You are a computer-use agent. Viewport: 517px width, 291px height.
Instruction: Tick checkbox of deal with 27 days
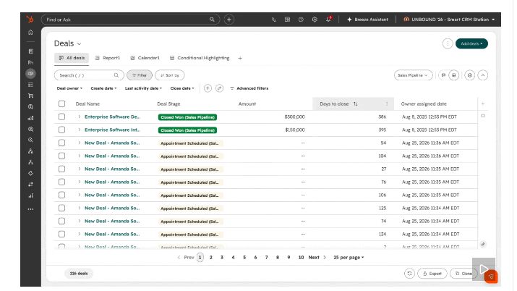(x=61, y=169)
